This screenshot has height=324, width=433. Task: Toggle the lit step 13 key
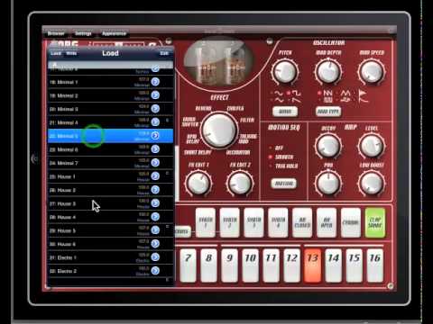pos(313,265)
